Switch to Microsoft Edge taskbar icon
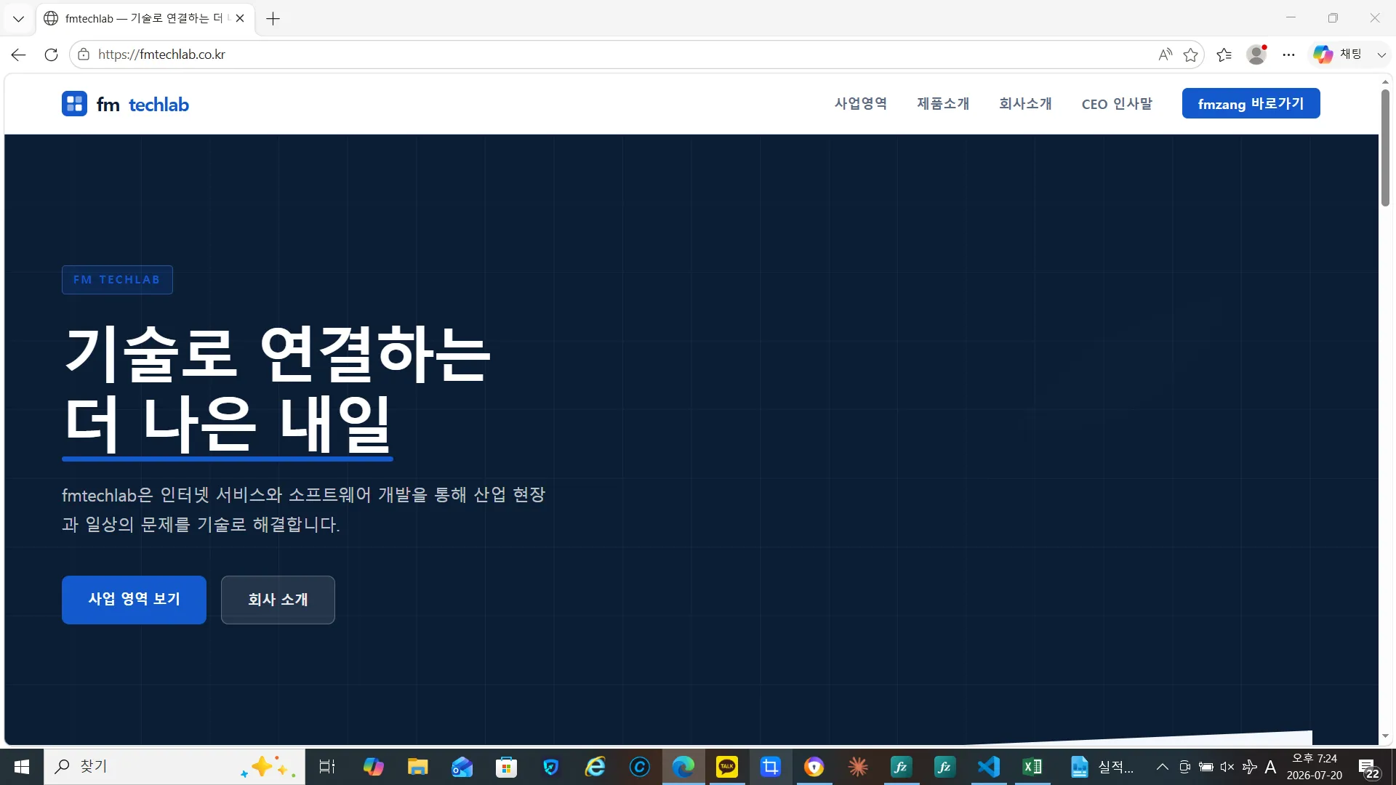The width and height of the screenshot is (1396, 785). tap(683, 767)
